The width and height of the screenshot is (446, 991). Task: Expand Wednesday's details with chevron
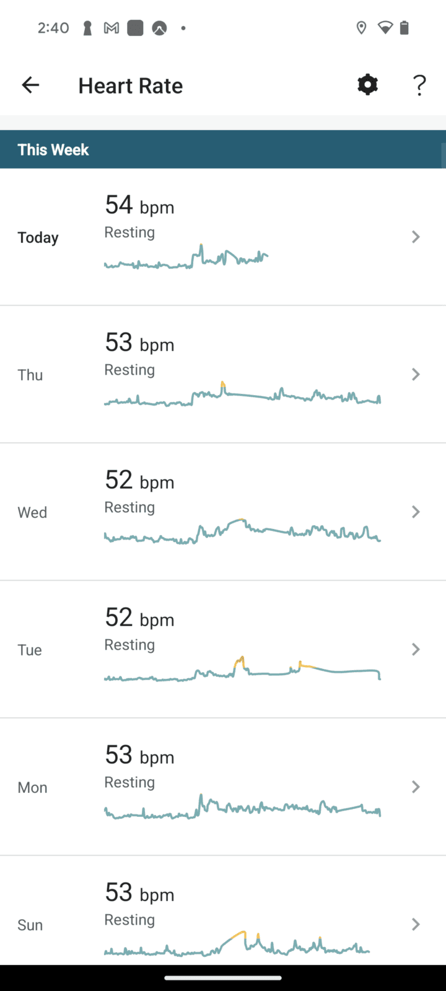click(416, 512)
